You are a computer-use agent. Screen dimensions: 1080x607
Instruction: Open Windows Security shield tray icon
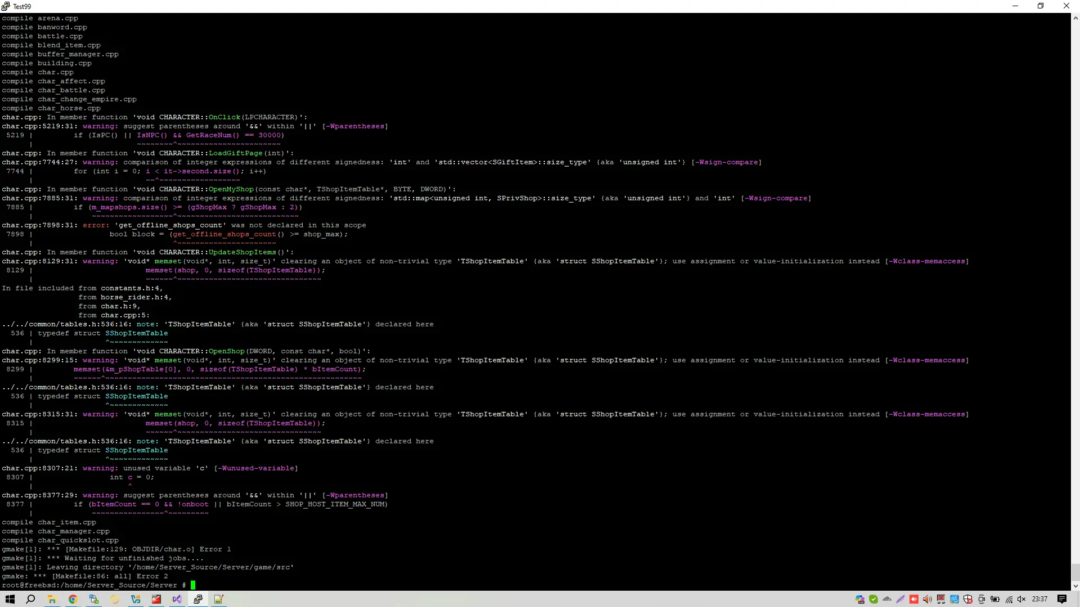[968, 599]
